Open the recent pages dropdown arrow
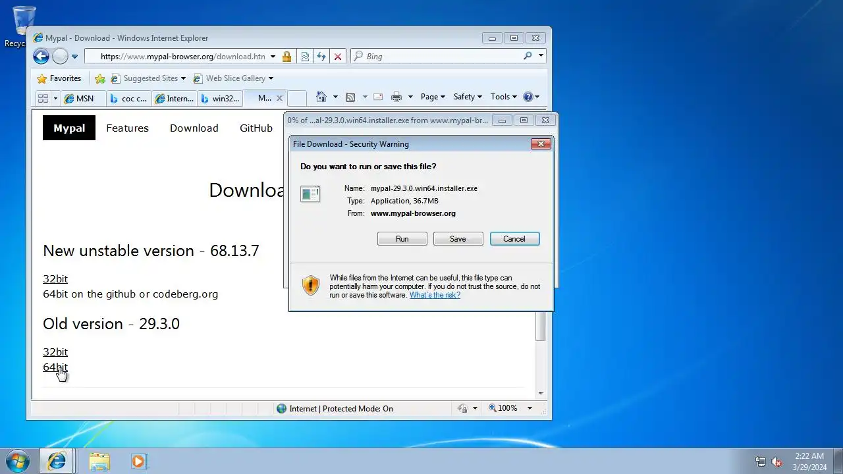843x474 pixels. point(74,57)
